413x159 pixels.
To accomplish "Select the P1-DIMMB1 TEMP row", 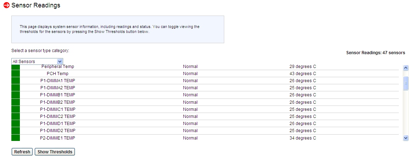I will [57, 95].
